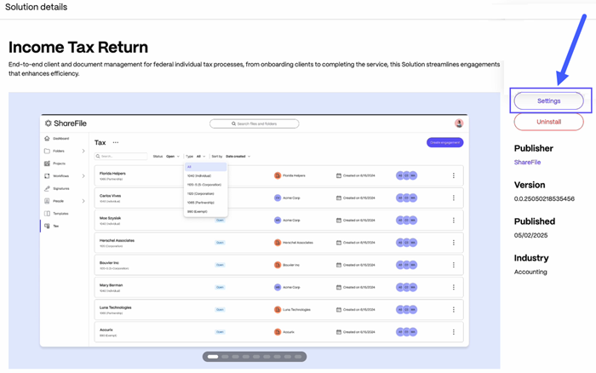This screenshot has height=373, width=596.
Task: Click the Projects icon in sidebar
Action: pyautogui.click(x=48, y=164)
